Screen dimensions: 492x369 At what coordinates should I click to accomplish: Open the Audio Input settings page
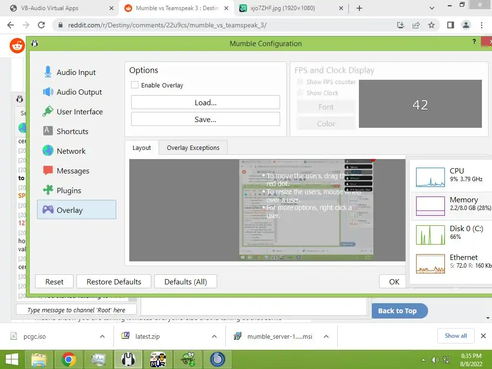[x=76, y=72]
